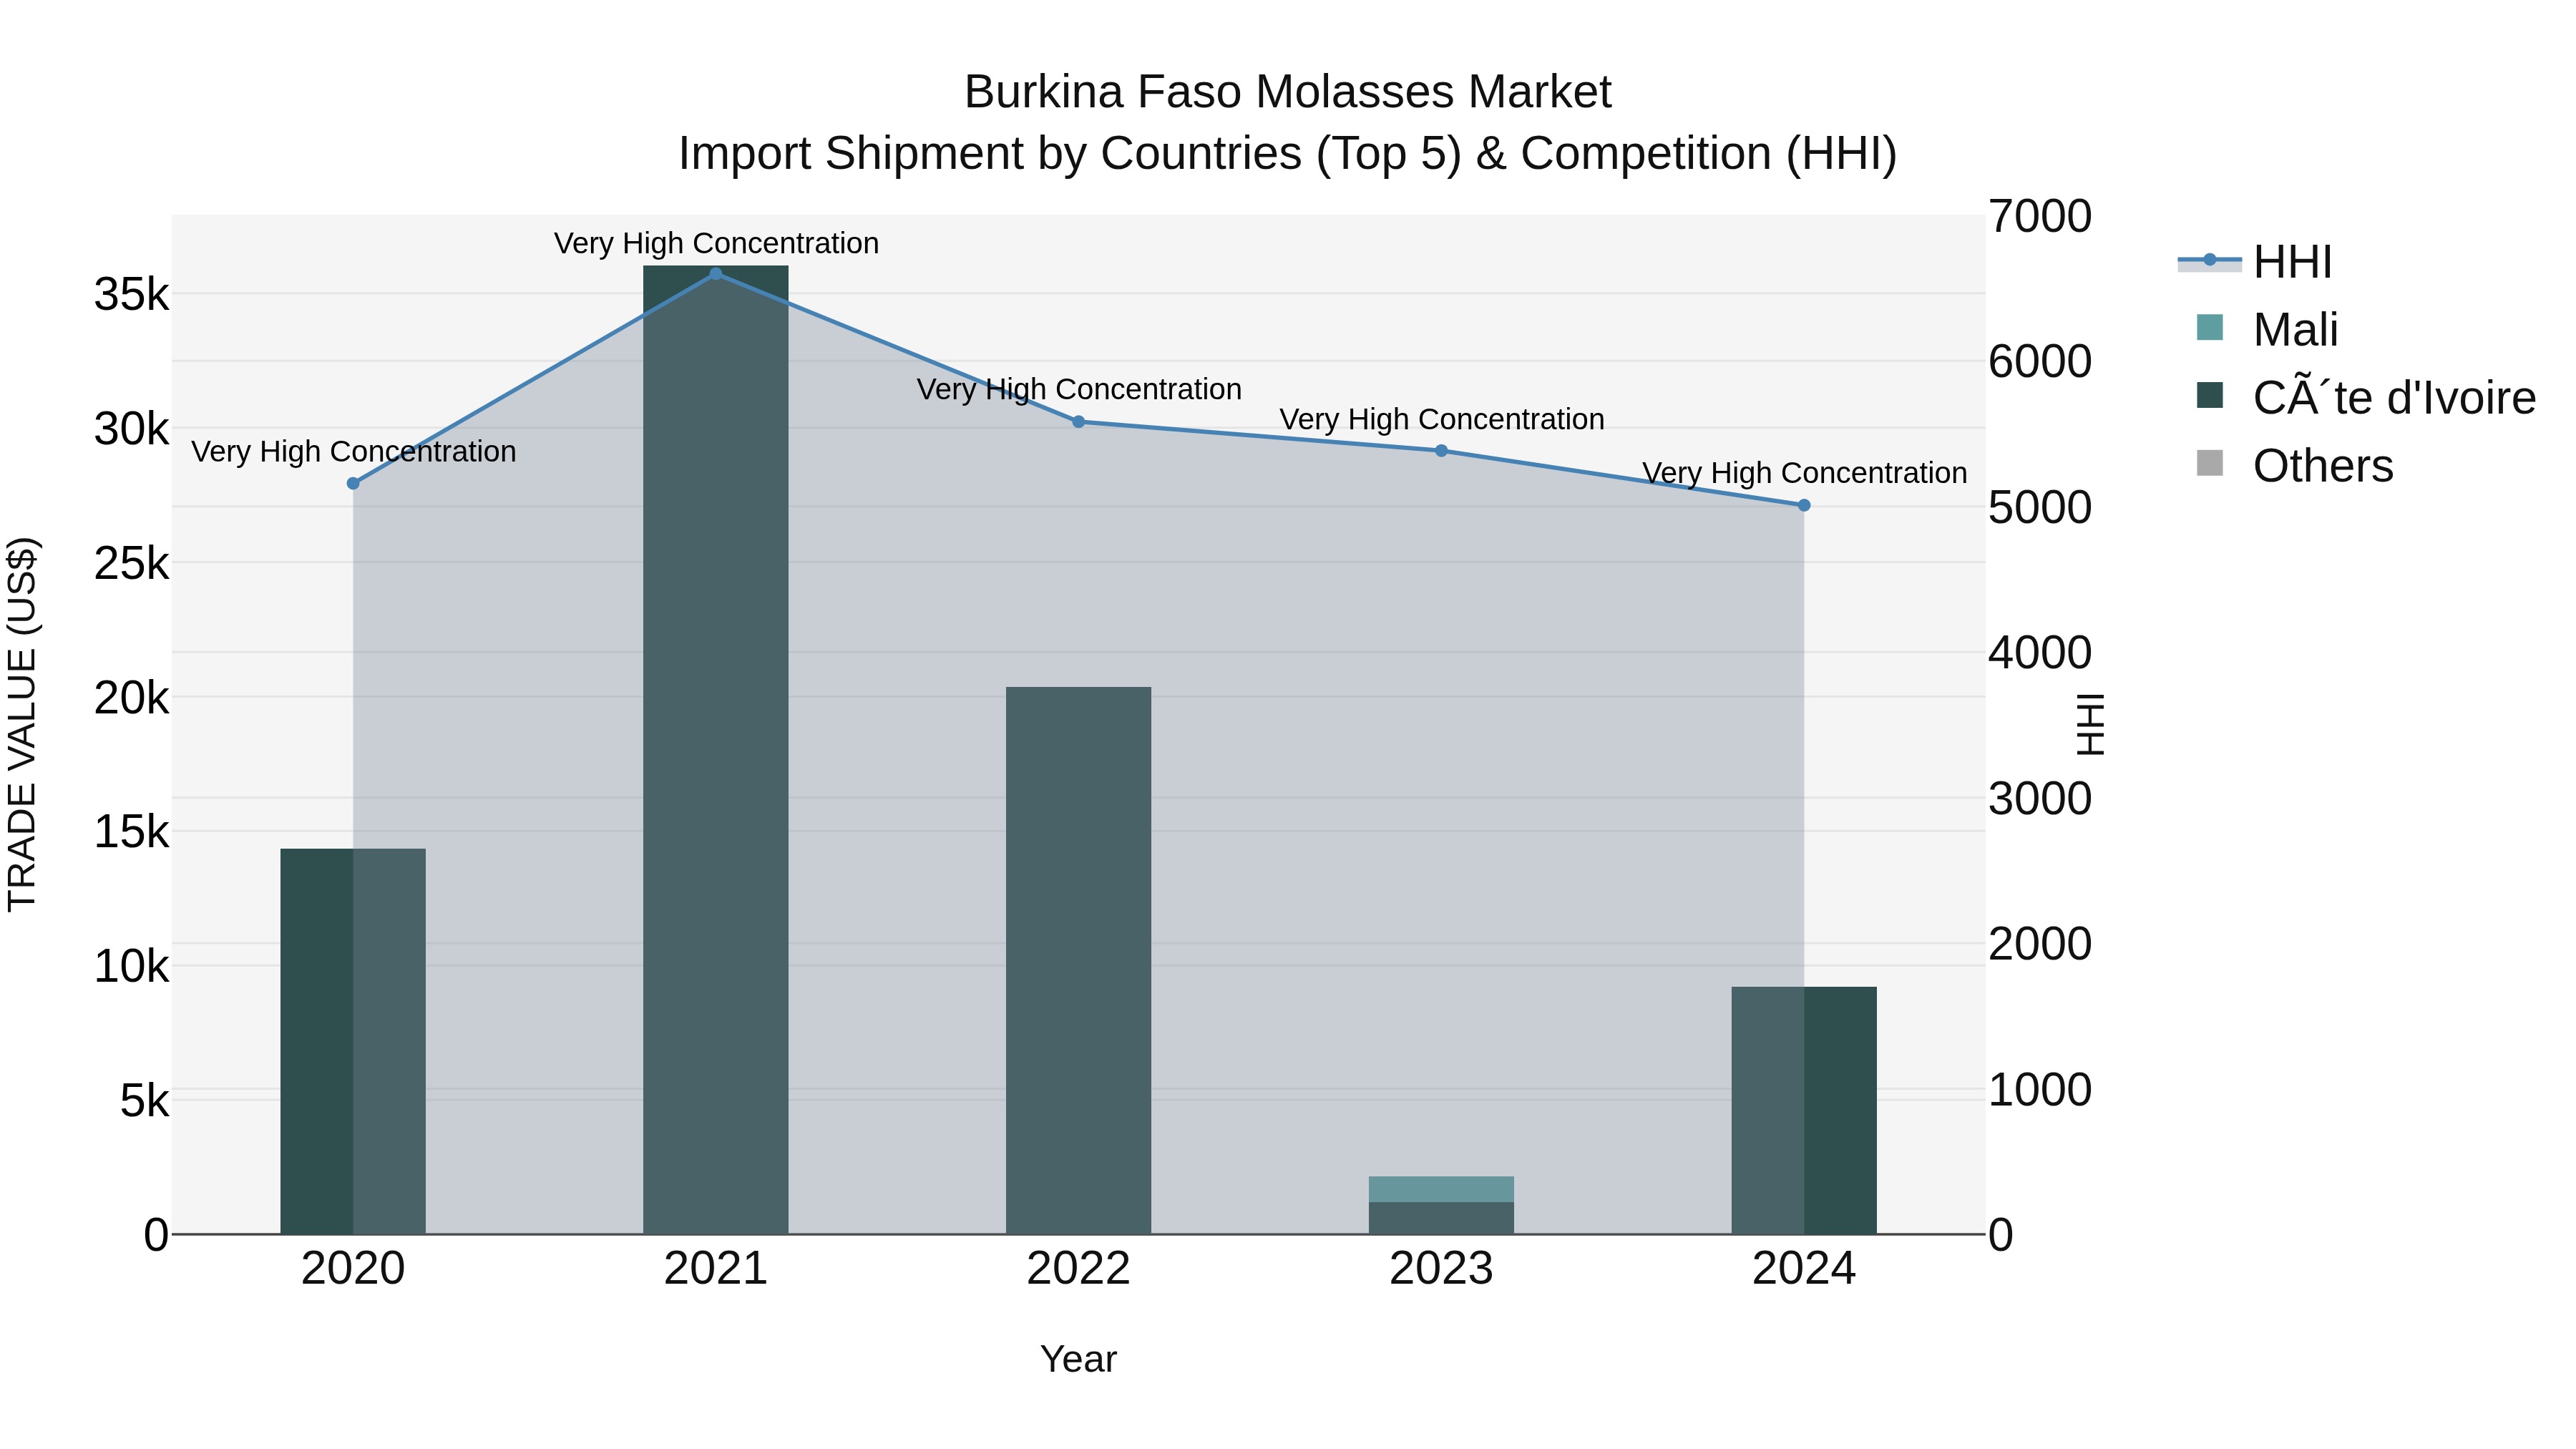Click the HHI line marker icon in legend
2576x1449 pixels.
(2210, 260)
